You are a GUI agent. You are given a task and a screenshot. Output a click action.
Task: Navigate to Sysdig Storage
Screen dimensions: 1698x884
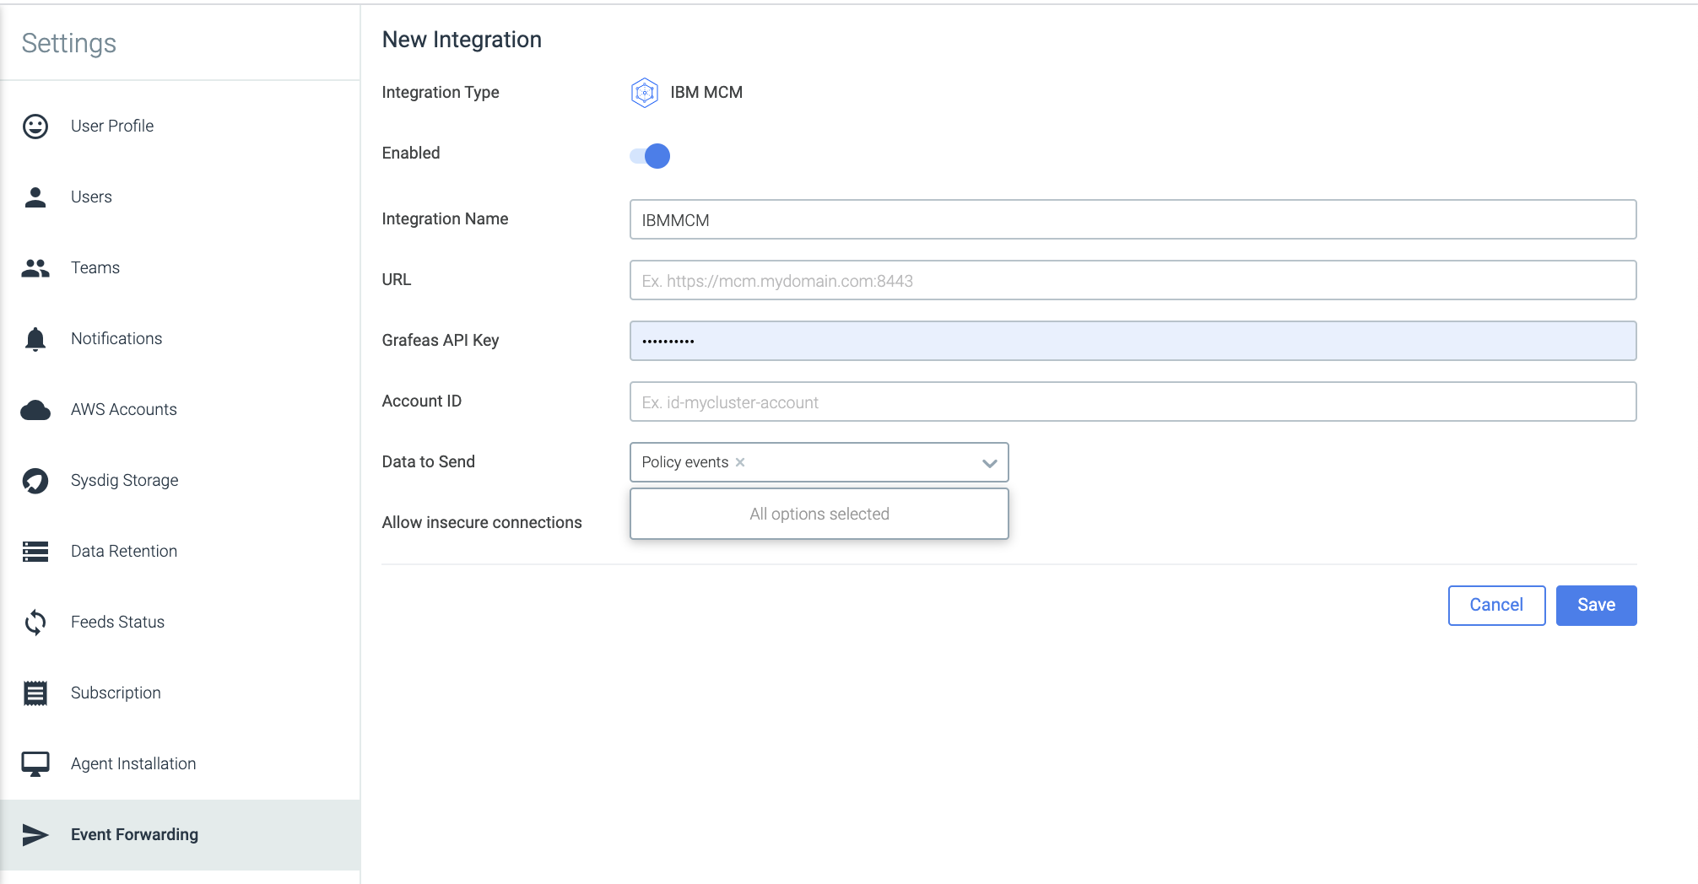pos(181,481)
